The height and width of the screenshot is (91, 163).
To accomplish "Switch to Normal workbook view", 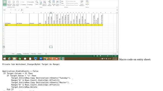I will 5,3.
